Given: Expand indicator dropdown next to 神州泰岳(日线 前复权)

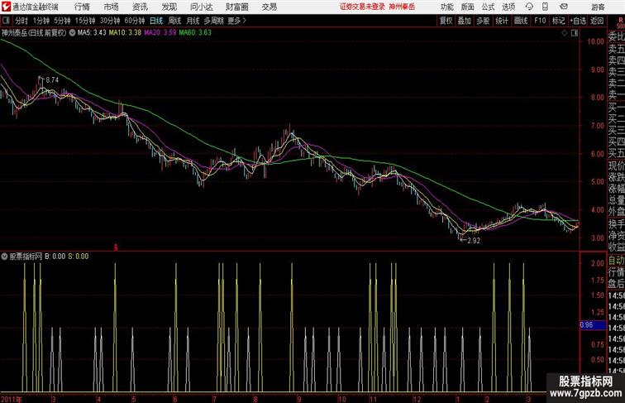Looking at the screenshot, I should [72, 33].
